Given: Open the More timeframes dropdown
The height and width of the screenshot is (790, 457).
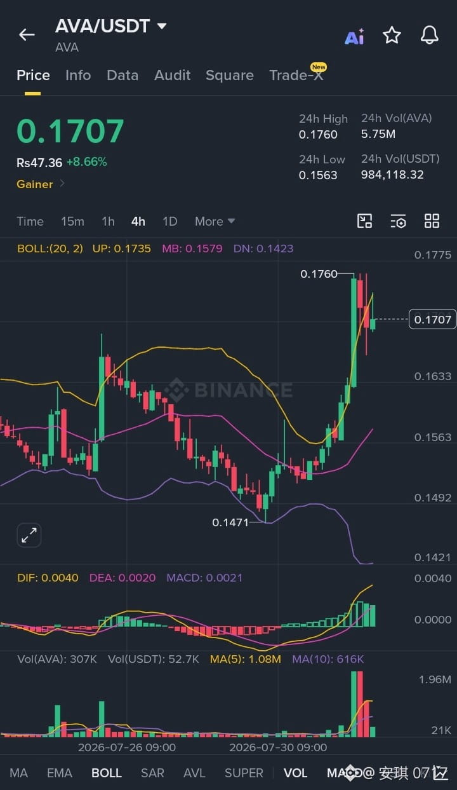Looking at the screenshot, I should 215,221.
